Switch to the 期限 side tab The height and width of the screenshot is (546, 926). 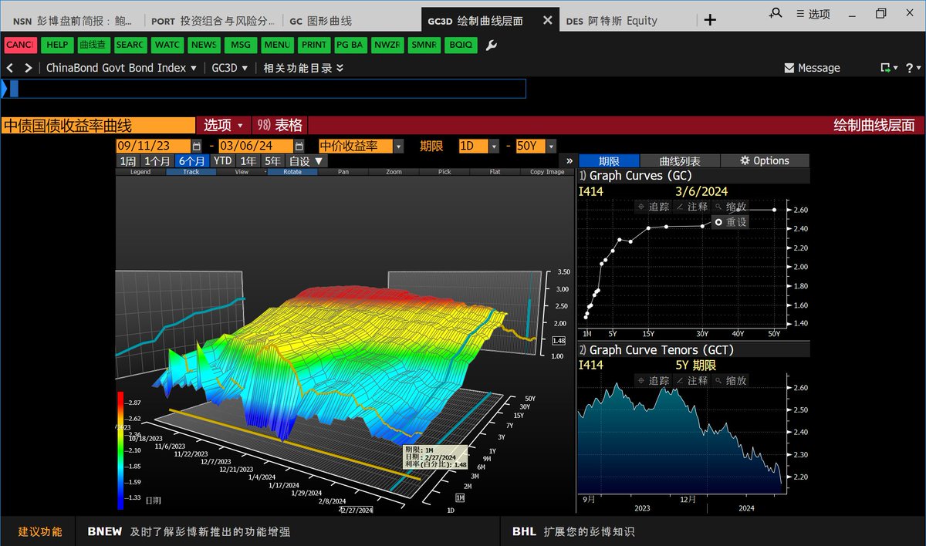tap(609, 161)
